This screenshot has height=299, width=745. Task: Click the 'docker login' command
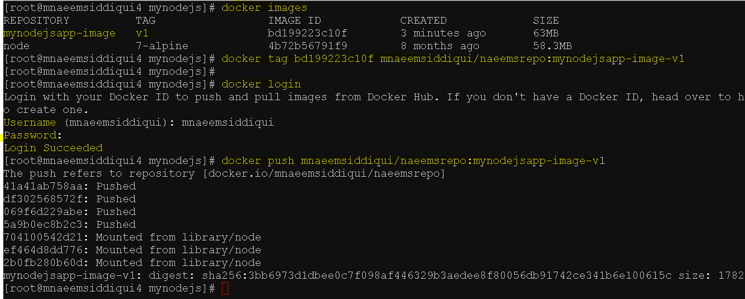(261, 84)
